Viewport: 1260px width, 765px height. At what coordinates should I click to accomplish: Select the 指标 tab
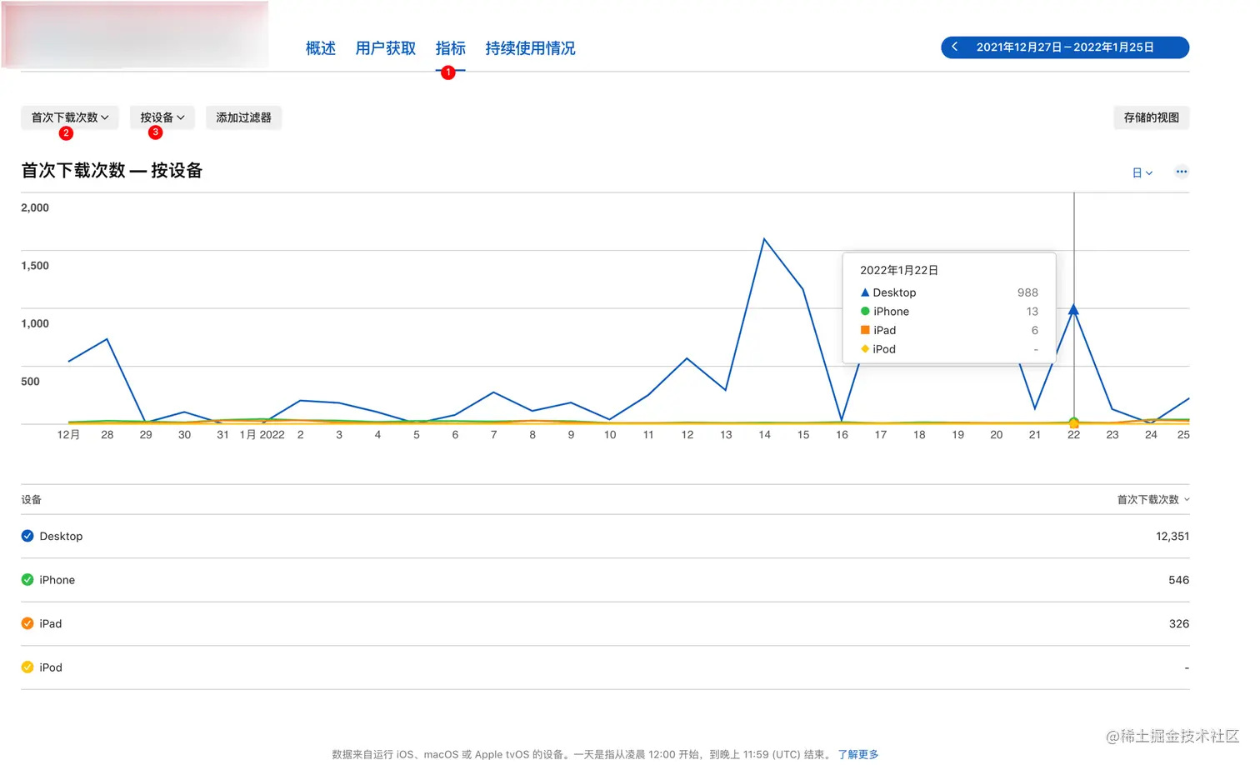point(450,48)
